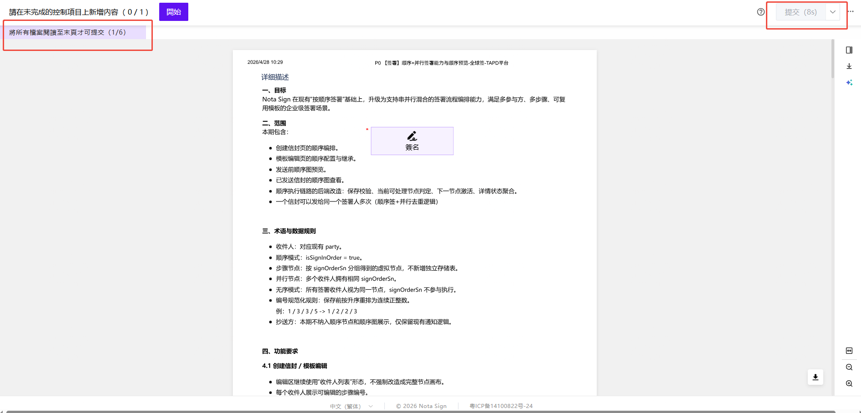The height and width of the screenshot is (413, 861).
Task: Zoom out with the minus magnifier icon
Action: click(849, 367)
